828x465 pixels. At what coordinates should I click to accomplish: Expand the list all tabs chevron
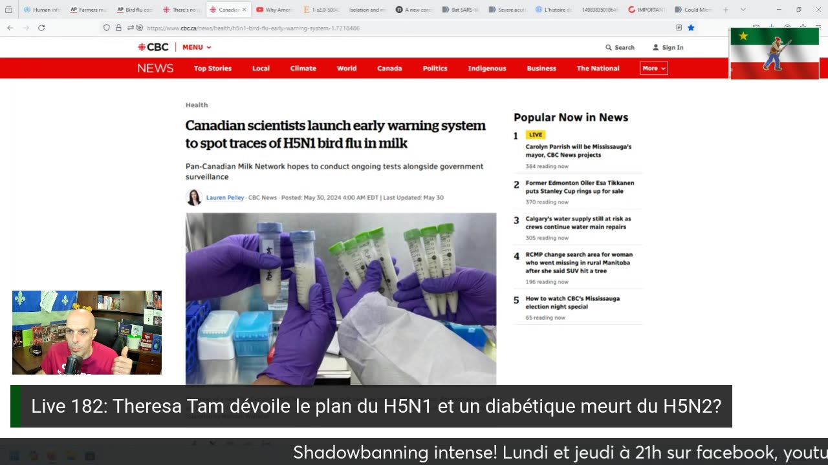coord(743,10)
